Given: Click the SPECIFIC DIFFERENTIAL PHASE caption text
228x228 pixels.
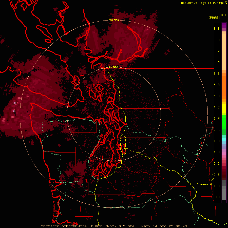Looking at the screenshot, I should coord(72,226).
